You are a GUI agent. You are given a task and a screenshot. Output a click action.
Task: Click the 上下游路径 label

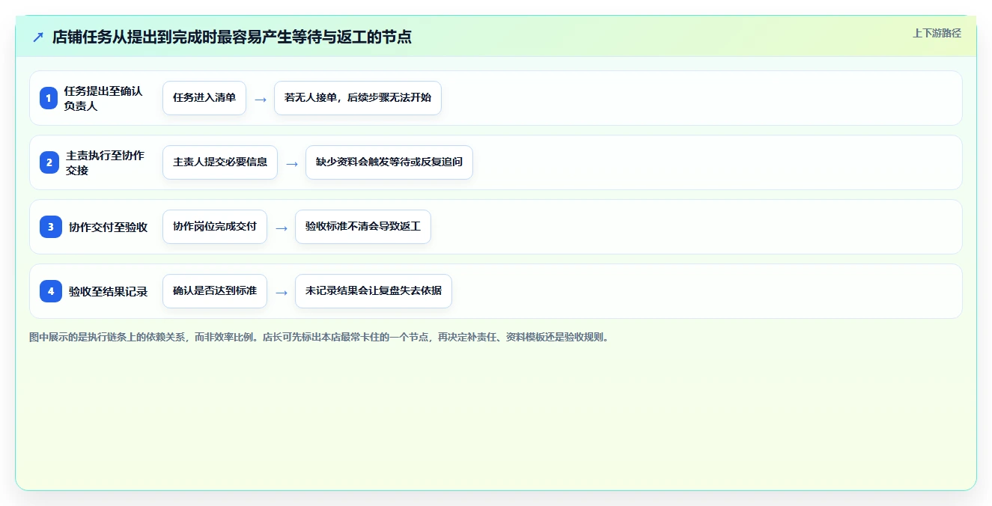[937, 33]
